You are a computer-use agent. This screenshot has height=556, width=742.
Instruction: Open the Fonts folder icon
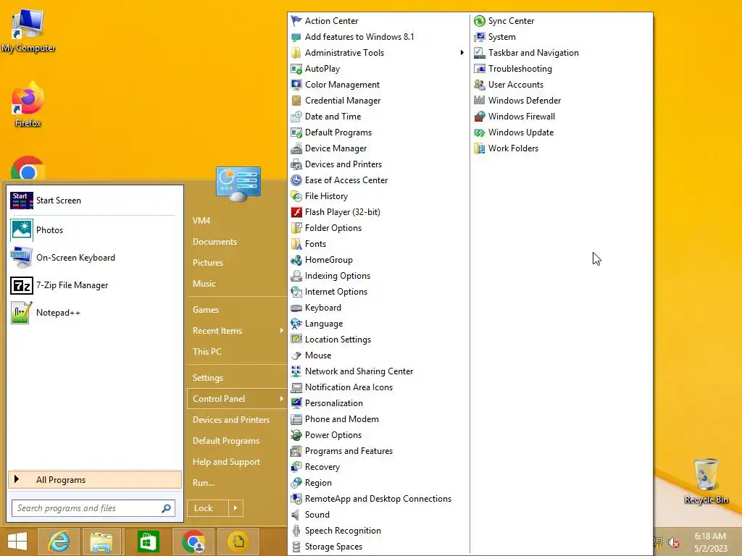[296, 244]
